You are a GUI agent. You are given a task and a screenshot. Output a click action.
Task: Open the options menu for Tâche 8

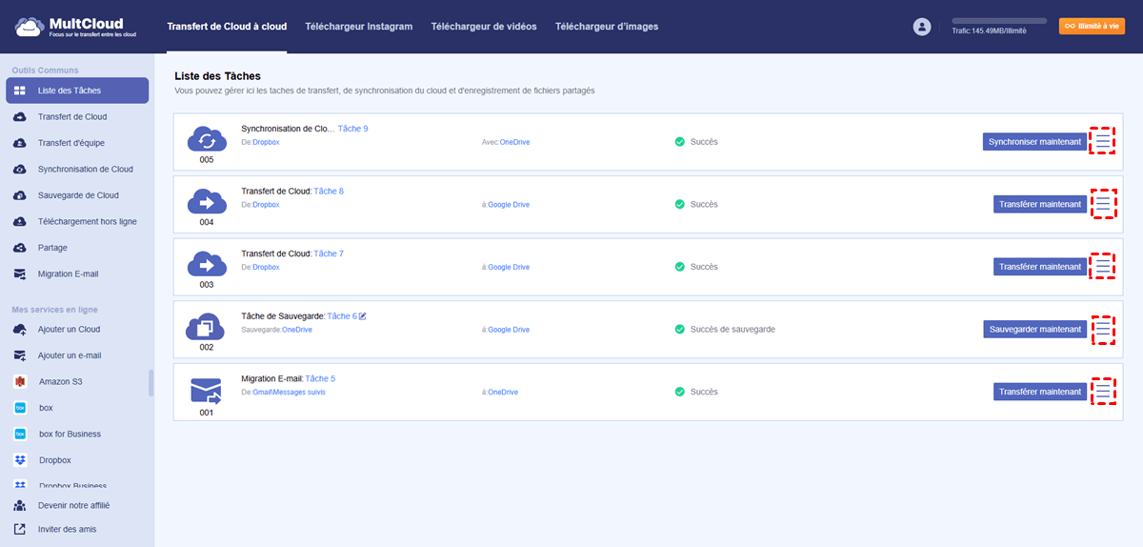(x=1103, y=204)
